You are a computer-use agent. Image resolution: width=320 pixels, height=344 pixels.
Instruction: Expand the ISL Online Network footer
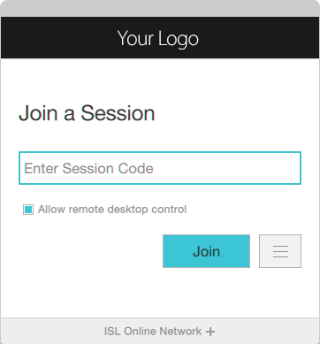pos(160,332)
